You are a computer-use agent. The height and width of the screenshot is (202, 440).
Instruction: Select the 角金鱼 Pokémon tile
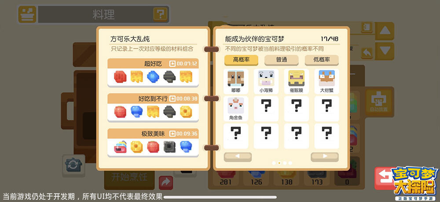[236, 109]
